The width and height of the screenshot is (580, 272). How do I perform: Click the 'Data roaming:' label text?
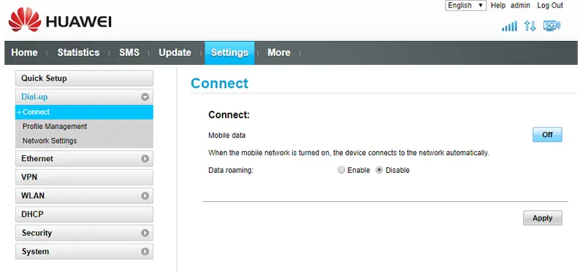231,171
